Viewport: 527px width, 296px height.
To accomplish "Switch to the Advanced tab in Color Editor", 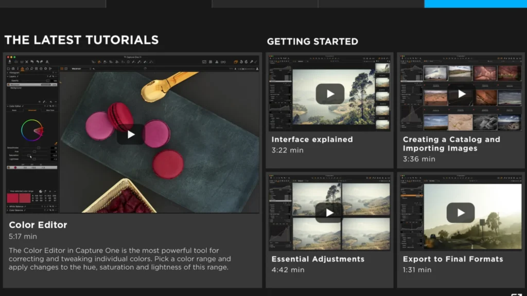I will click(x=32, y=110).
